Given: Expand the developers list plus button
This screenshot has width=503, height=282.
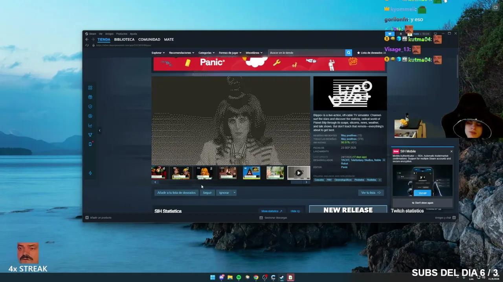Looking at the screenshot, I should pyautogui.click(x=384, y=160).
